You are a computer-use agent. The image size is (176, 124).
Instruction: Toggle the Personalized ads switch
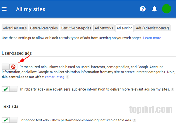pos(9,67)
